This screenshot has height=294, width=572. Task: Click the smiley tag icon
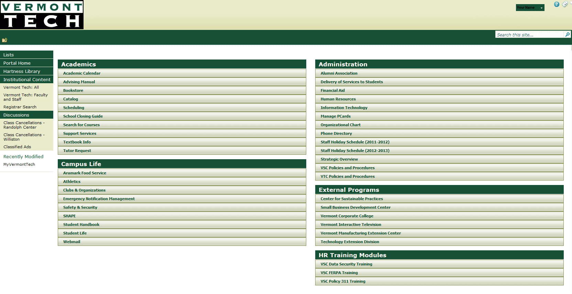[x=565, y=4]
